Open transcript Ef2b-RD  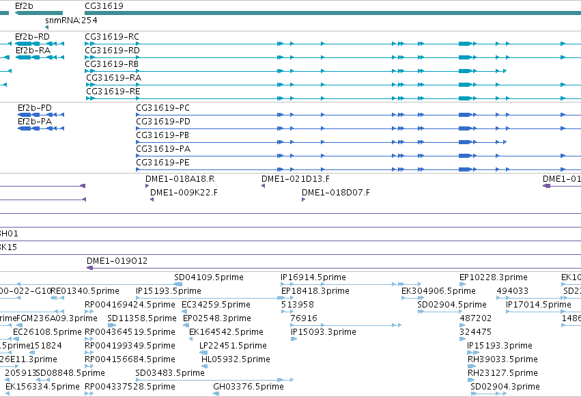tap(32, 37)
